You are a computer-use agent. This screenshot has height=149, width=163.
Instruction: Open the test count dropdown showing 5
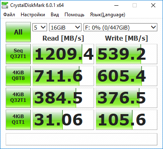click(x=40, y=27)
